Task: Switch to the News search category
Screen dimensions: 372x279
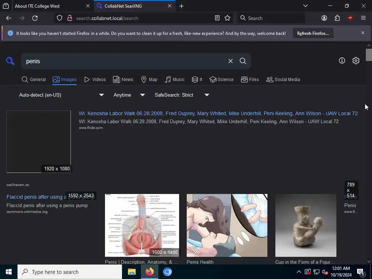Action: (x=123, y=80)
